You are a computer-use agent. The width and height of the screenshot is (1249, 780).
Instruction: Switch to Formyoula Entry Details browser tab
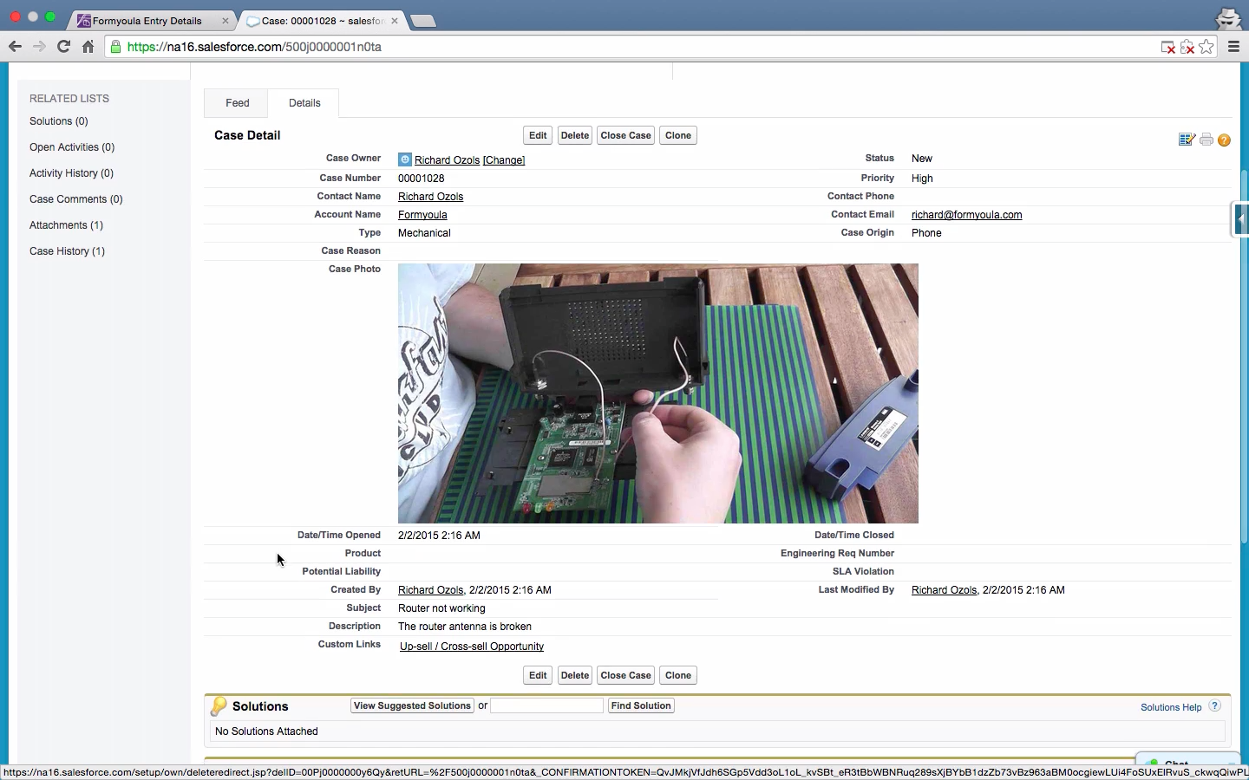[x=147, y=21]
